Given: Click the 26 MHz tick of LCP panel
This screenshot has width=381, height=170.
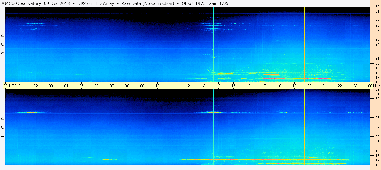Looking at the screenshot, I should pyautogui.click(x=377, y=118).
